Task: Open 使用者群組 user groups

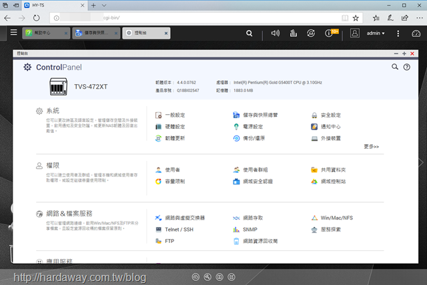Action: tap(251, 170)
